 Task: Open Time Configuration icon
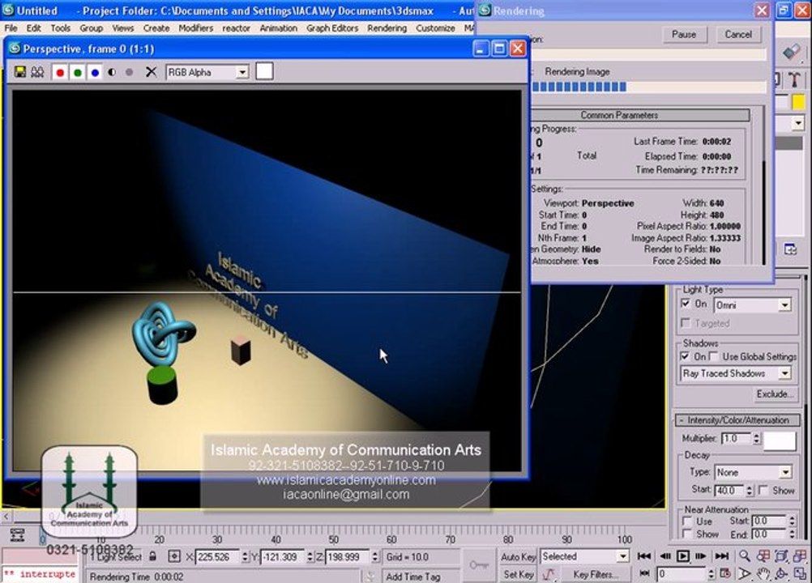725,573
